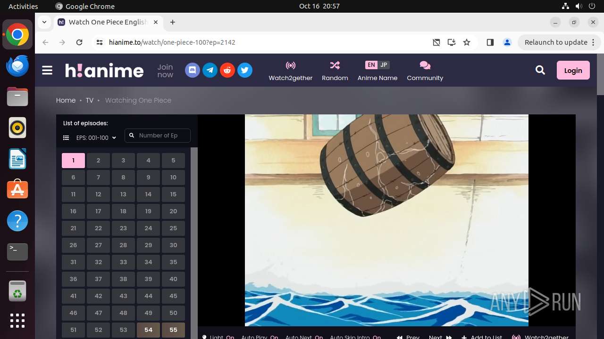Click the HiAnime logo
The height and width of the screenshot is (339, 604).
pyautogui.click(x=104, y=71)
